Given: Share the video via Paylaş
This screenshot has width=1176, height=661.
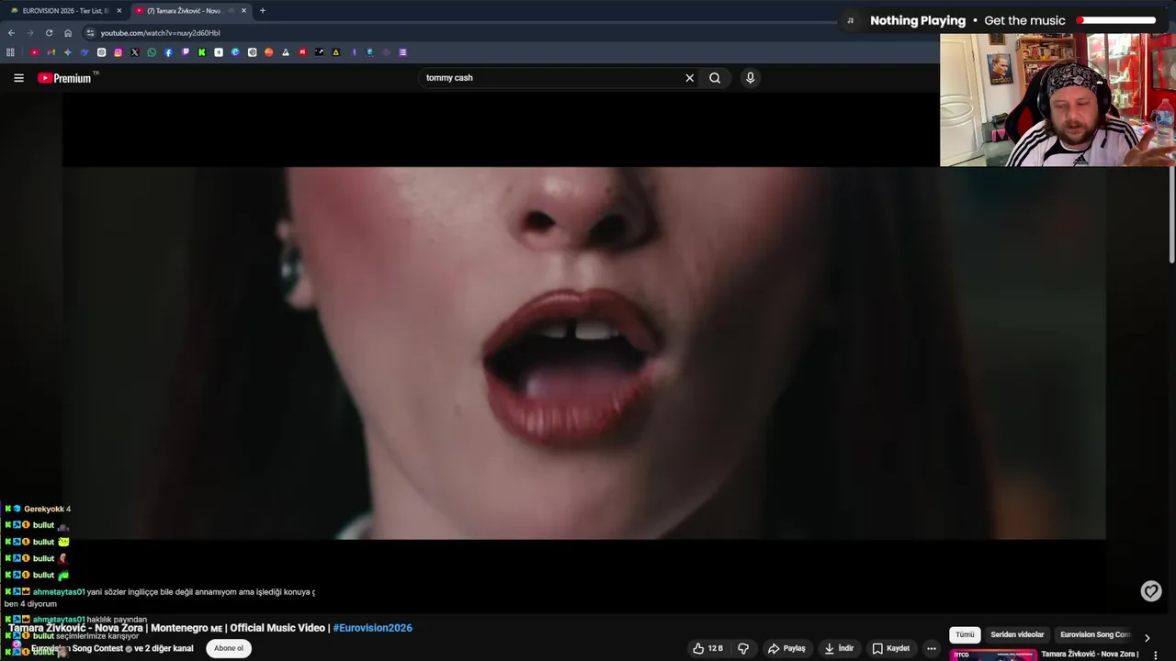Looking at the screenshot, I should pos(787,648).
